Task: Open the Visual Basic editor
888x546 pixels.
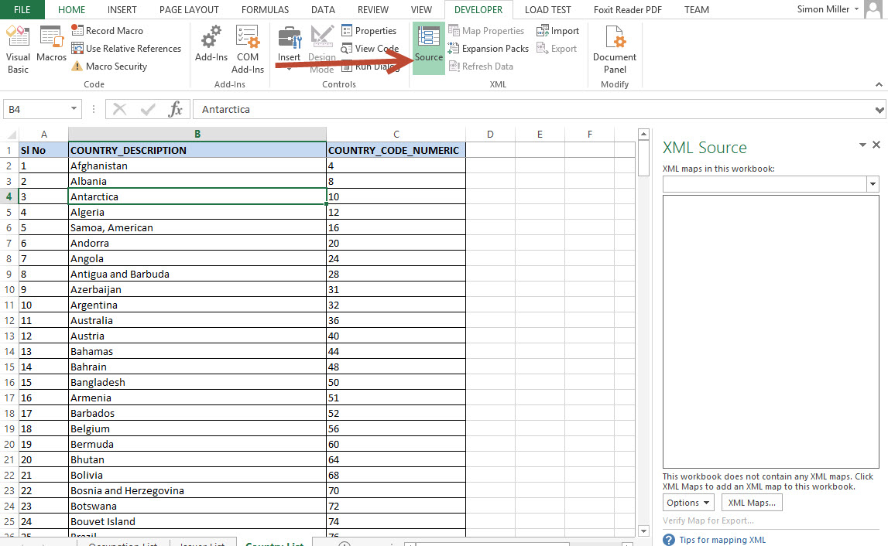Action: point(18,49)
